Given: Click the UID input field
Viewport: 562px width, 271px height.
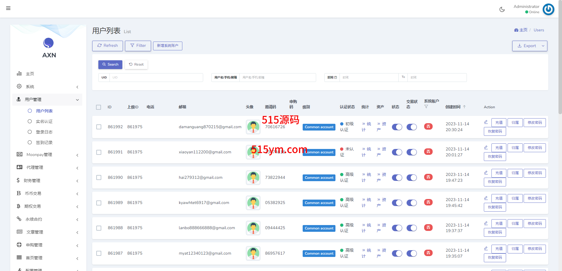Looking at the screenshot, I should pos(156,78).
